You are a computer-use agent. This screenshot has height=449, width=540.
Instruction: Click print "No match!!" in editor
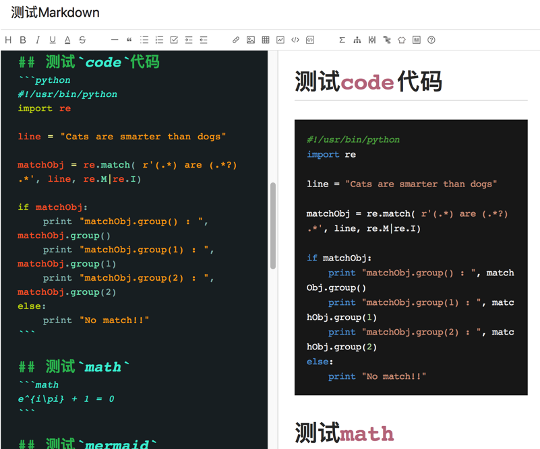click(96, 320)
